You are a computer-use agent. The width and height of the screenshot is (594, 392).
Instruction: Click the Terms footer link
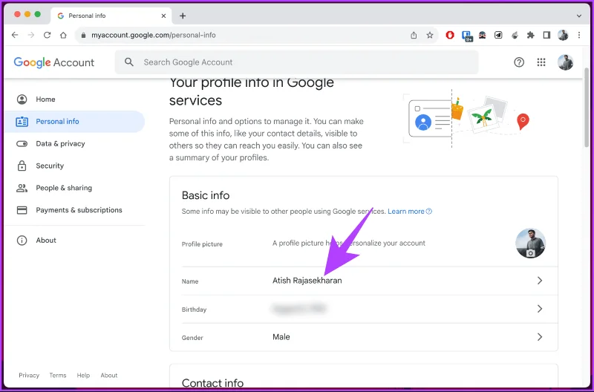coord(58,376)
